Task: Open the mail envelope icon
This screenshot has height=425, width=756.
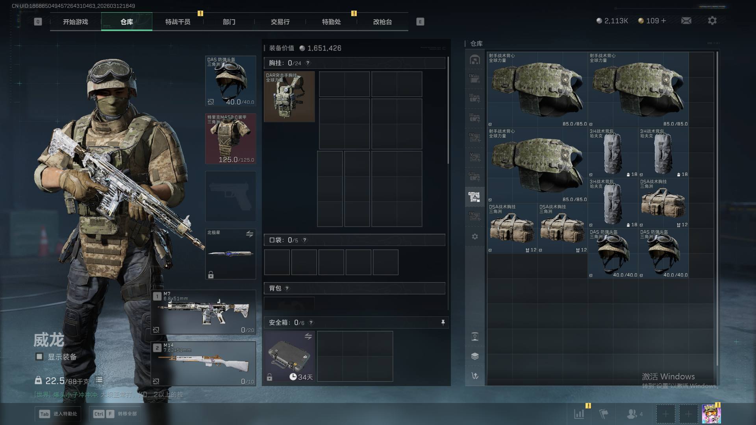Action: [686, 20]
